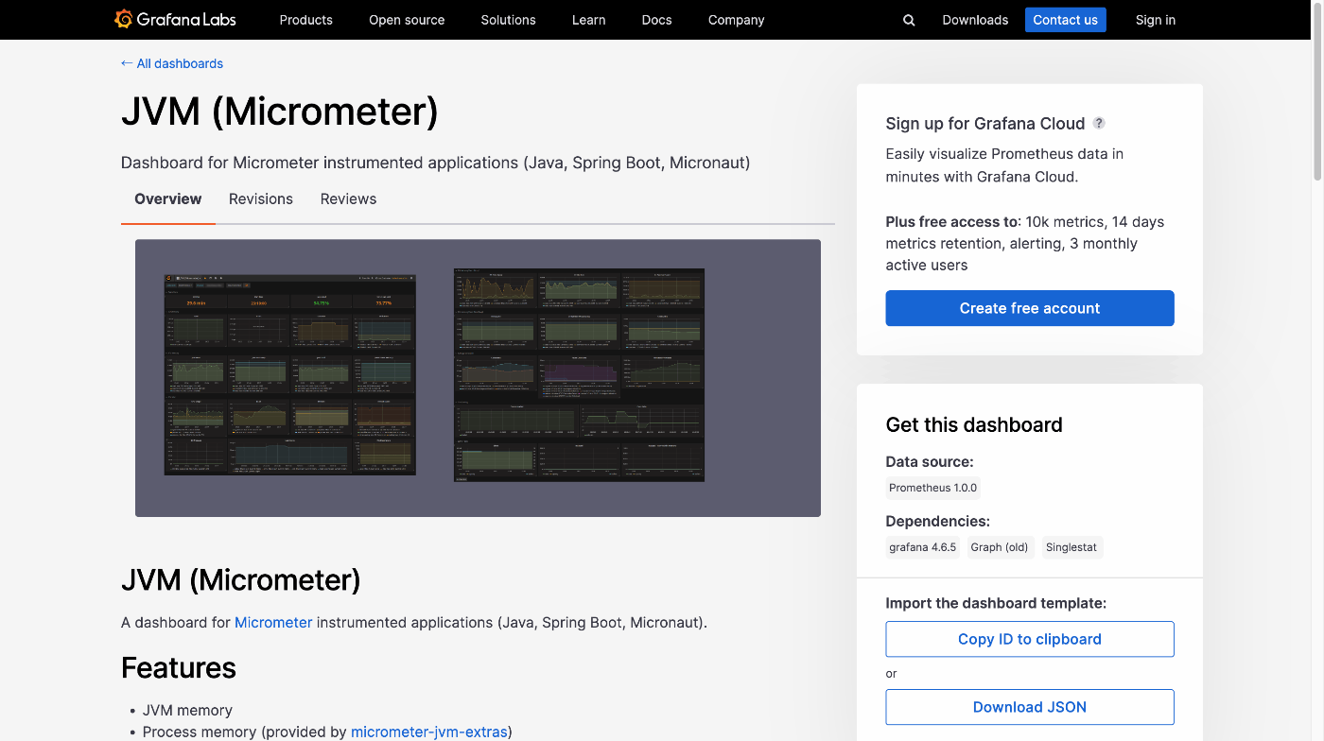Image resolution: width=1324 pixels, height=741 pixels.
Task: Click the Data source label
Action: 930,462
